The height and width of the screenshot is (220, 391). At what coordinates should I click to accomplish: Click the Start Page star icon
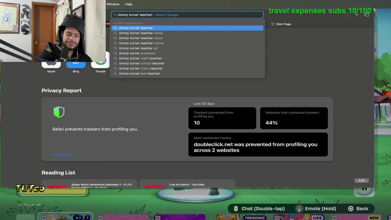tap(273, 24)
